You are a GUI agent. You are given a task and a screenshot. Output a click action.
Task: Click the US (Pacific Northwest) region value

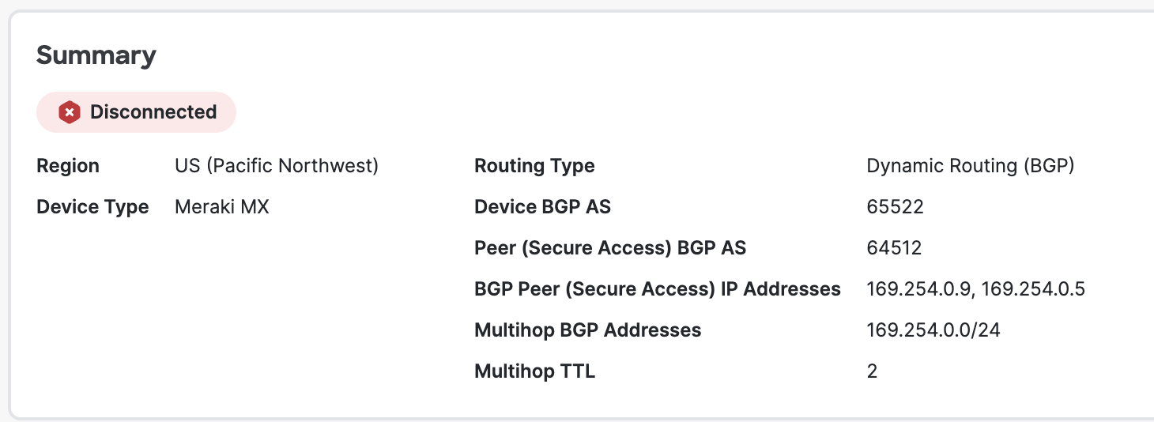[x=277, y=166]
